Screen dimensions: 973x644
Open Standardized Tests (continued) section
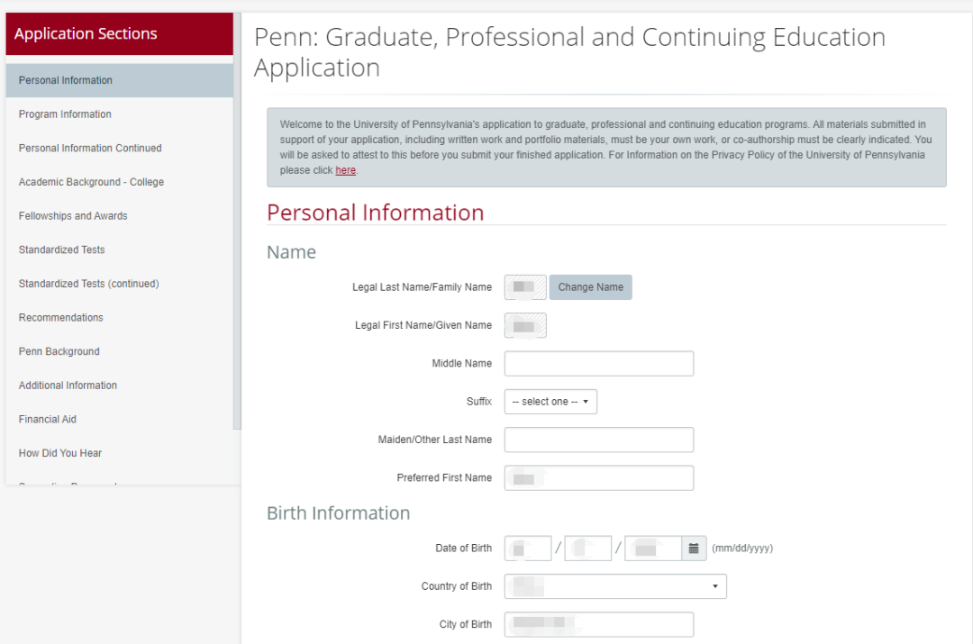coord(88,284)
